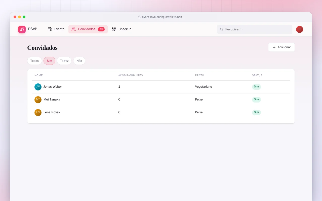The height and width of the screenshot is (201, 322).
Task: Open the HB user avatar menu
Action: pyautogui.click(x=300, y=29)
